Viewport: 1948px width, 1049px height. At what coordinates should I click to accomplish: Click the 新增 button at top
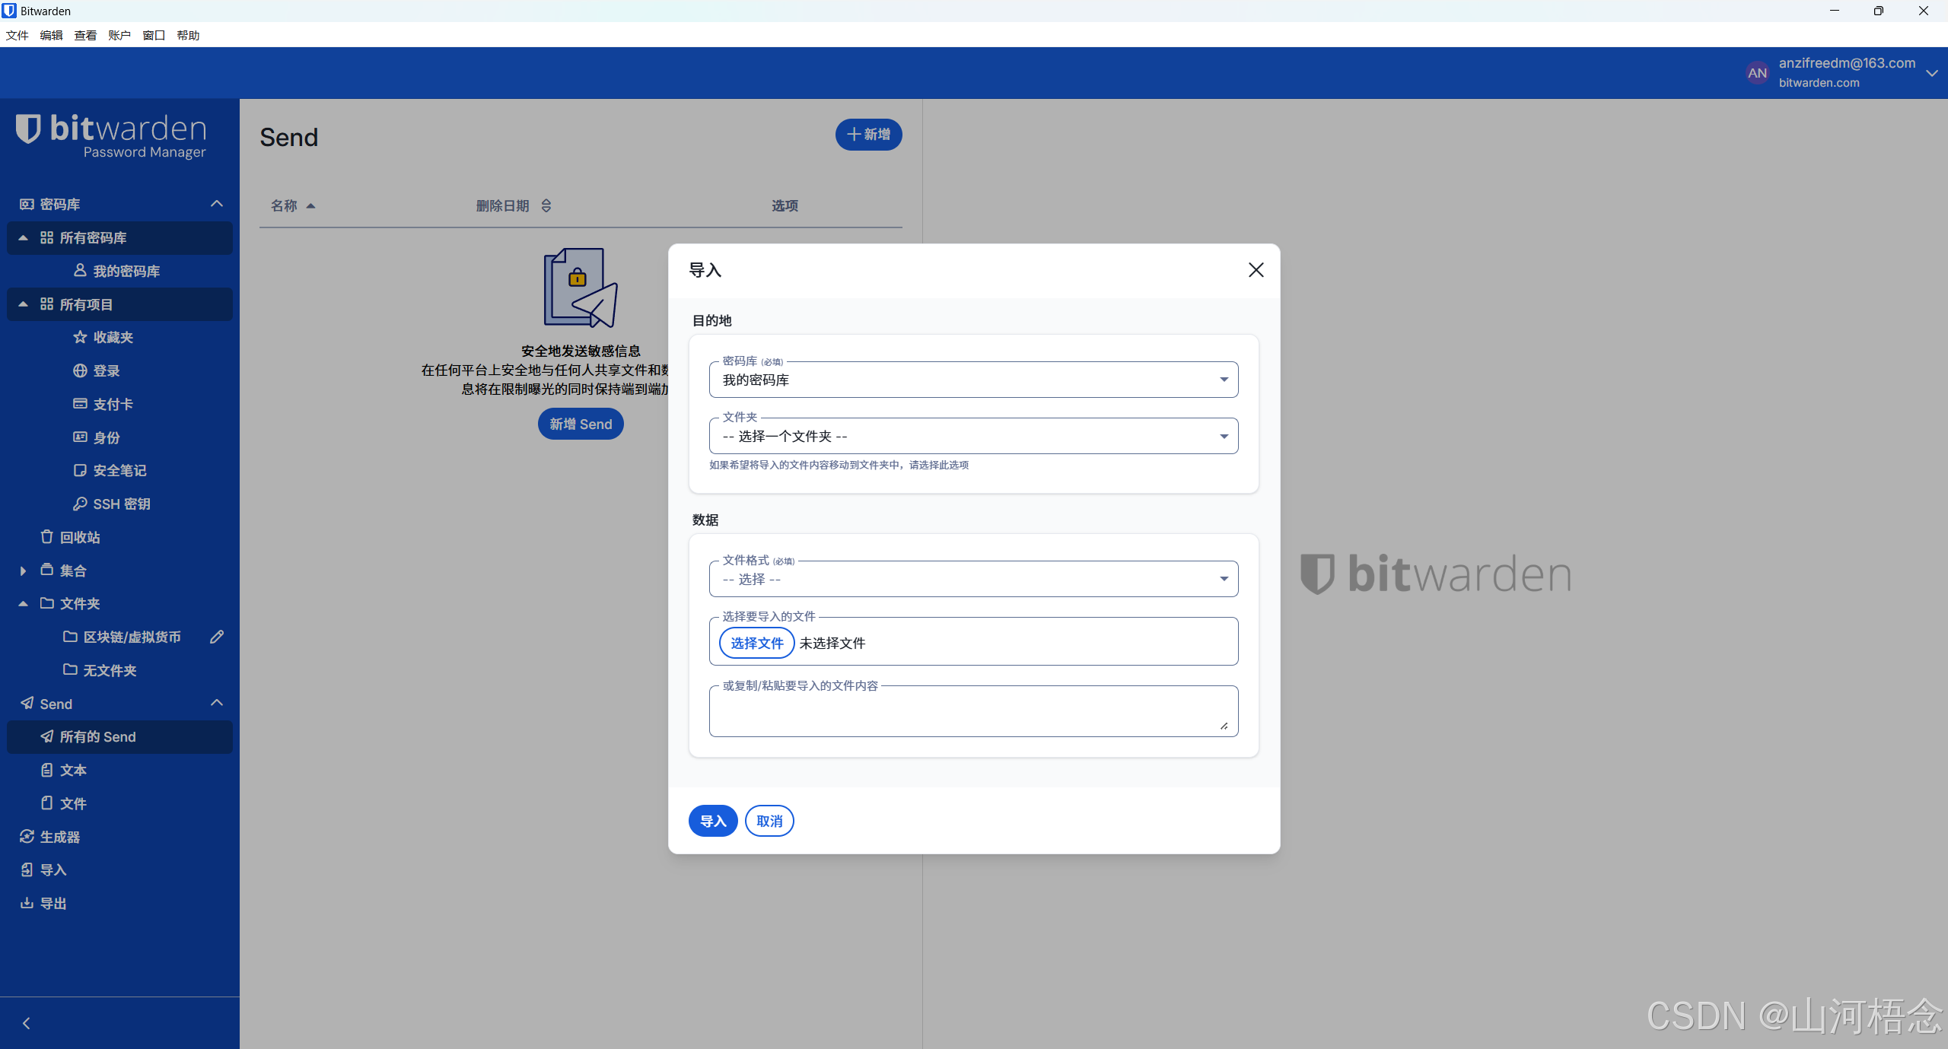coord(868,135)
